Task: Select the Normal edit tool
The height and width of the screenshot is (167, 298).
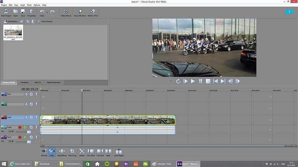Action: (44, 152)
